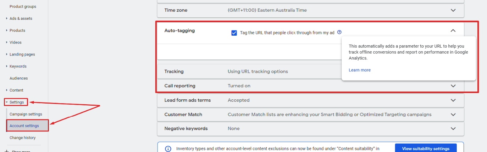Open the Learn more link in the tooltip
The height and width of the screenshot is (152, 487).
coord(360,70)
